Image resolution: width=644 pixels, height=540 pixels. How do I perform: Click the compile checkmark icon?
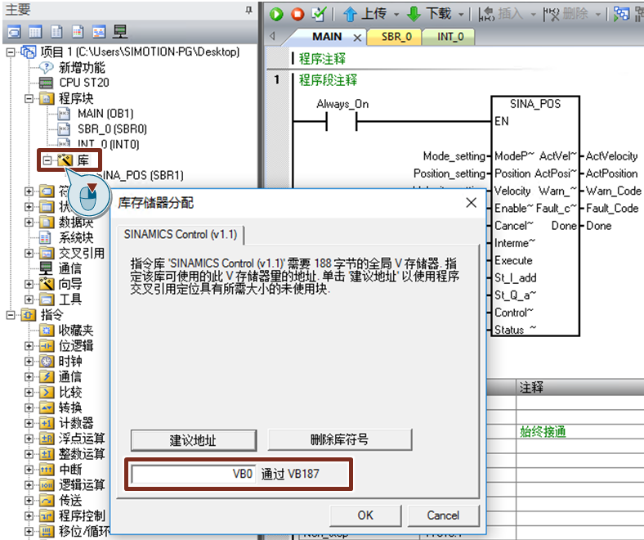[319, 14]
